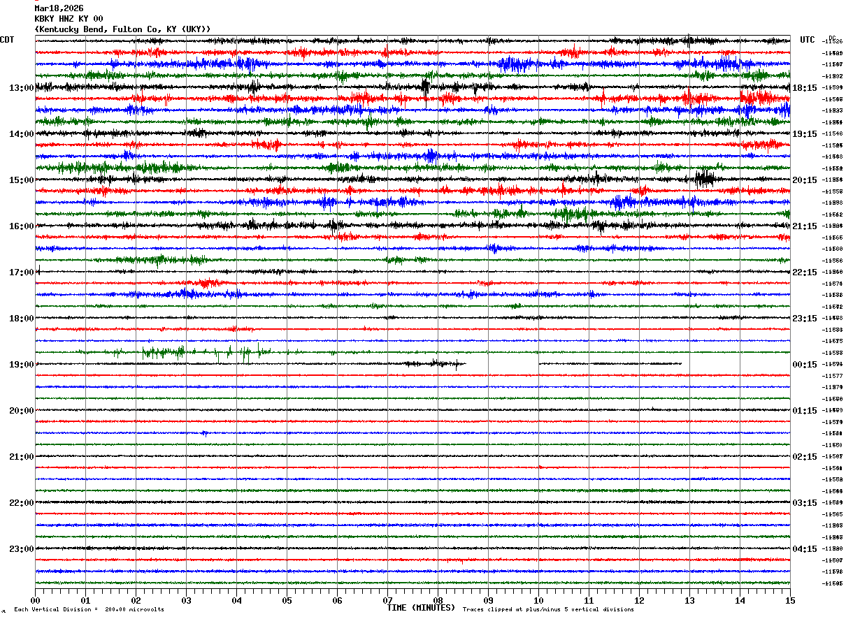Click the 02:15 UTC time label
846x619 pixels.
(x=804, y=456)
